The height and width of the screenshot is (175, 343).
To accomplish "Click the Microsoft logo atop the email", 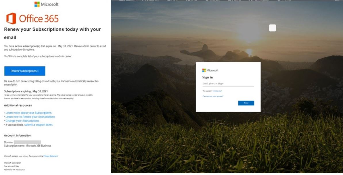I will tap(46, 4).
